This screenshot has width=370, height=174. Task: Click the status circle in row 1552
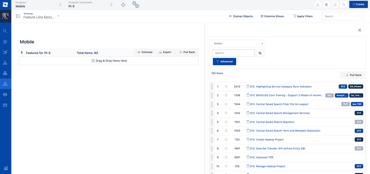tap(226, 113)
